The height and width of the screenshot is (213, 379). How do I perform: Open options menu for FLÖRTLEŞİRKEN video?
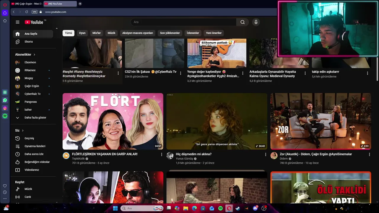coord(161,154)
